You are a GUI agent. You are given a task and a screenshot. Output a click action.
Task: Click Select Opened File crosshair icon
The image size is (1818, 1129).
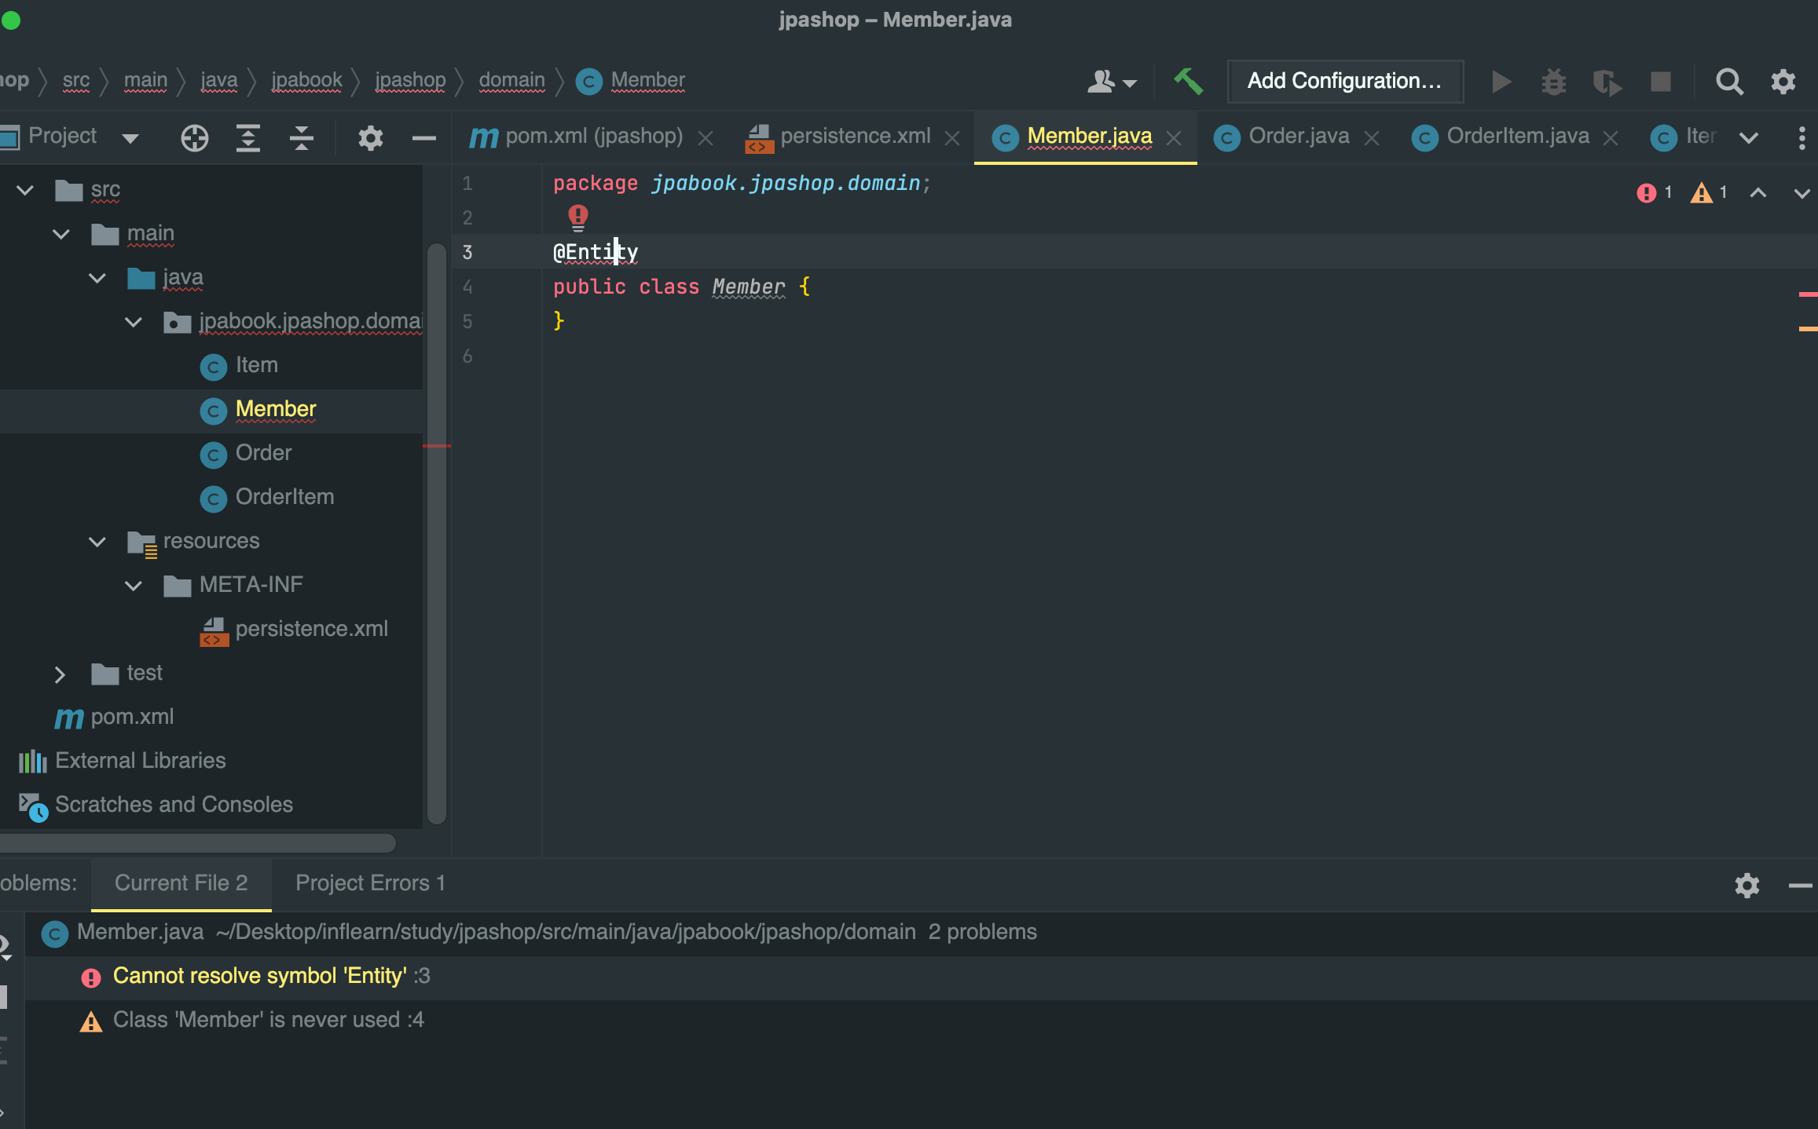coord(194,138)
